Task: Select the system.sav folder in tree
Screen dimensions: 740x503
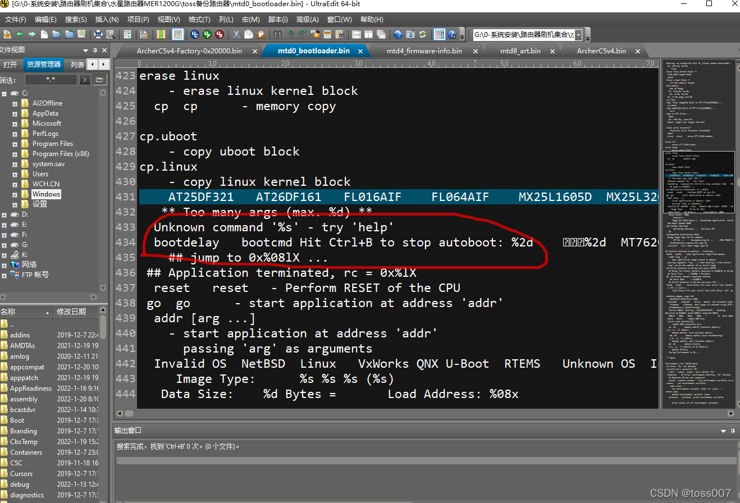Action: point(48,164)
